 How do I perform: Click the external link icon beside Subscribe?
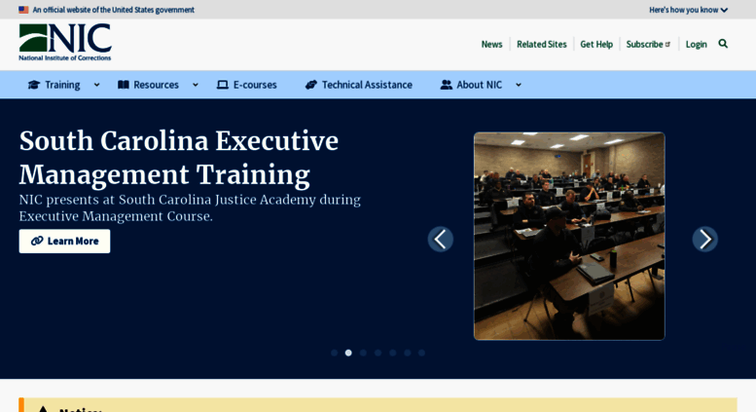tap(667, 45)
